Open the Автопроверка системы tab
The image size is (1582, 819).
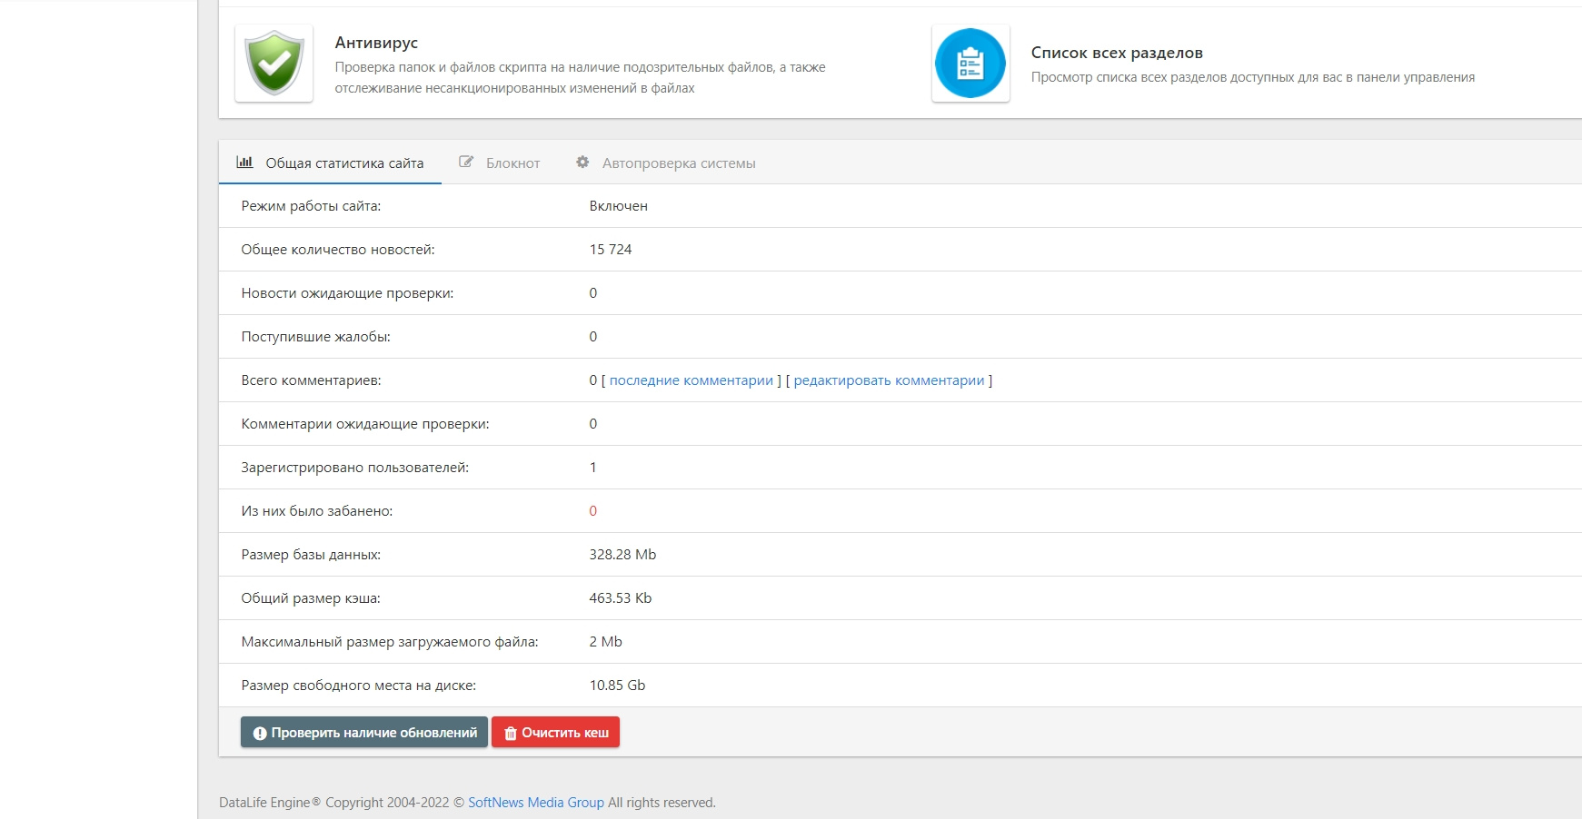pos(666,163)
